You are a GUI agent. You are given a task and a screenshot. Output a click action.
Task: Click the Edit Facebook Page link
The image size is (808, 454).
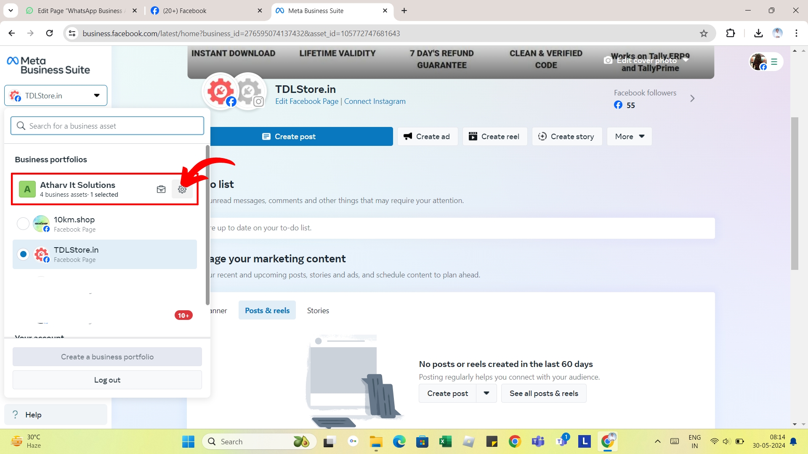[x=307, y=101]
